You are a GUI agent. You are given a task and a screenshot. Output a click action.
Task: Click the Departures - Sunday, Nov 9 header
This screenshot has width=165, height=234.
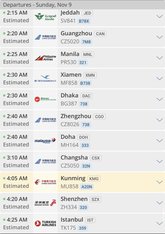37,5
